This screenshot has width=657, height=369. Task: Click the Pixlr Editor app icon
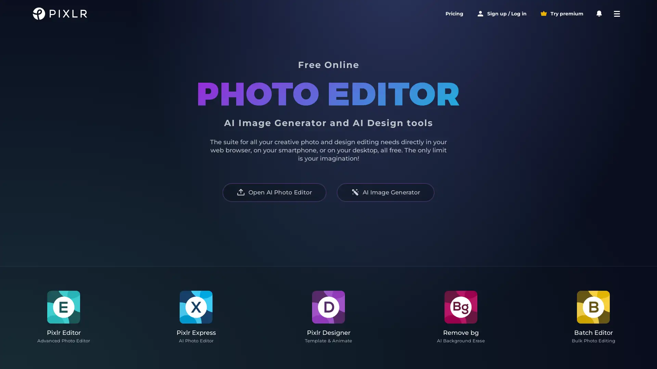[63, 307]
